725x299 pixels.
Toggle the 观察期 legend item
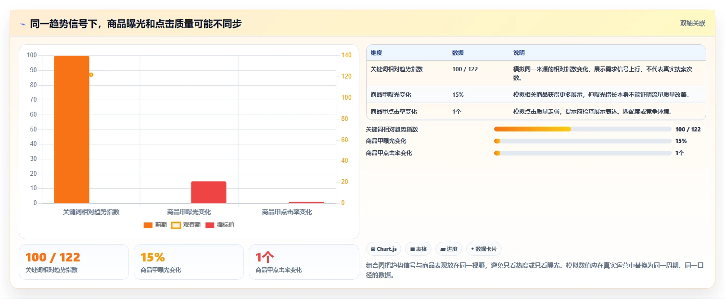[186, 225]
